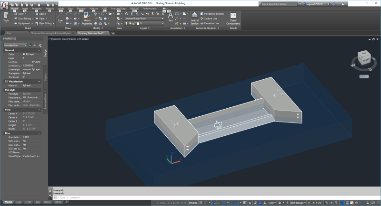
Task: Toggle snap mode in status bar
Action: 206,203
